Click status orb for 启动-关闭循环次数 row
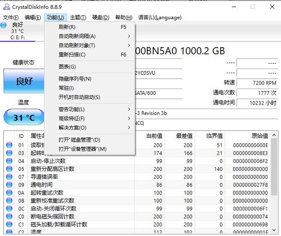Image resolution: width=281 pixels, height=236 pixels. 9,208
